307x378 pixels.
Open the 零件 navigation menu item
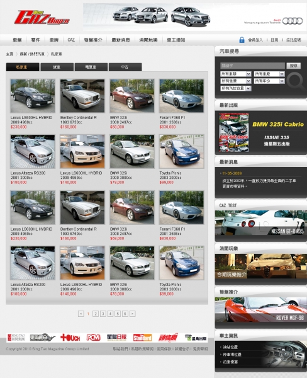point(35,40)
